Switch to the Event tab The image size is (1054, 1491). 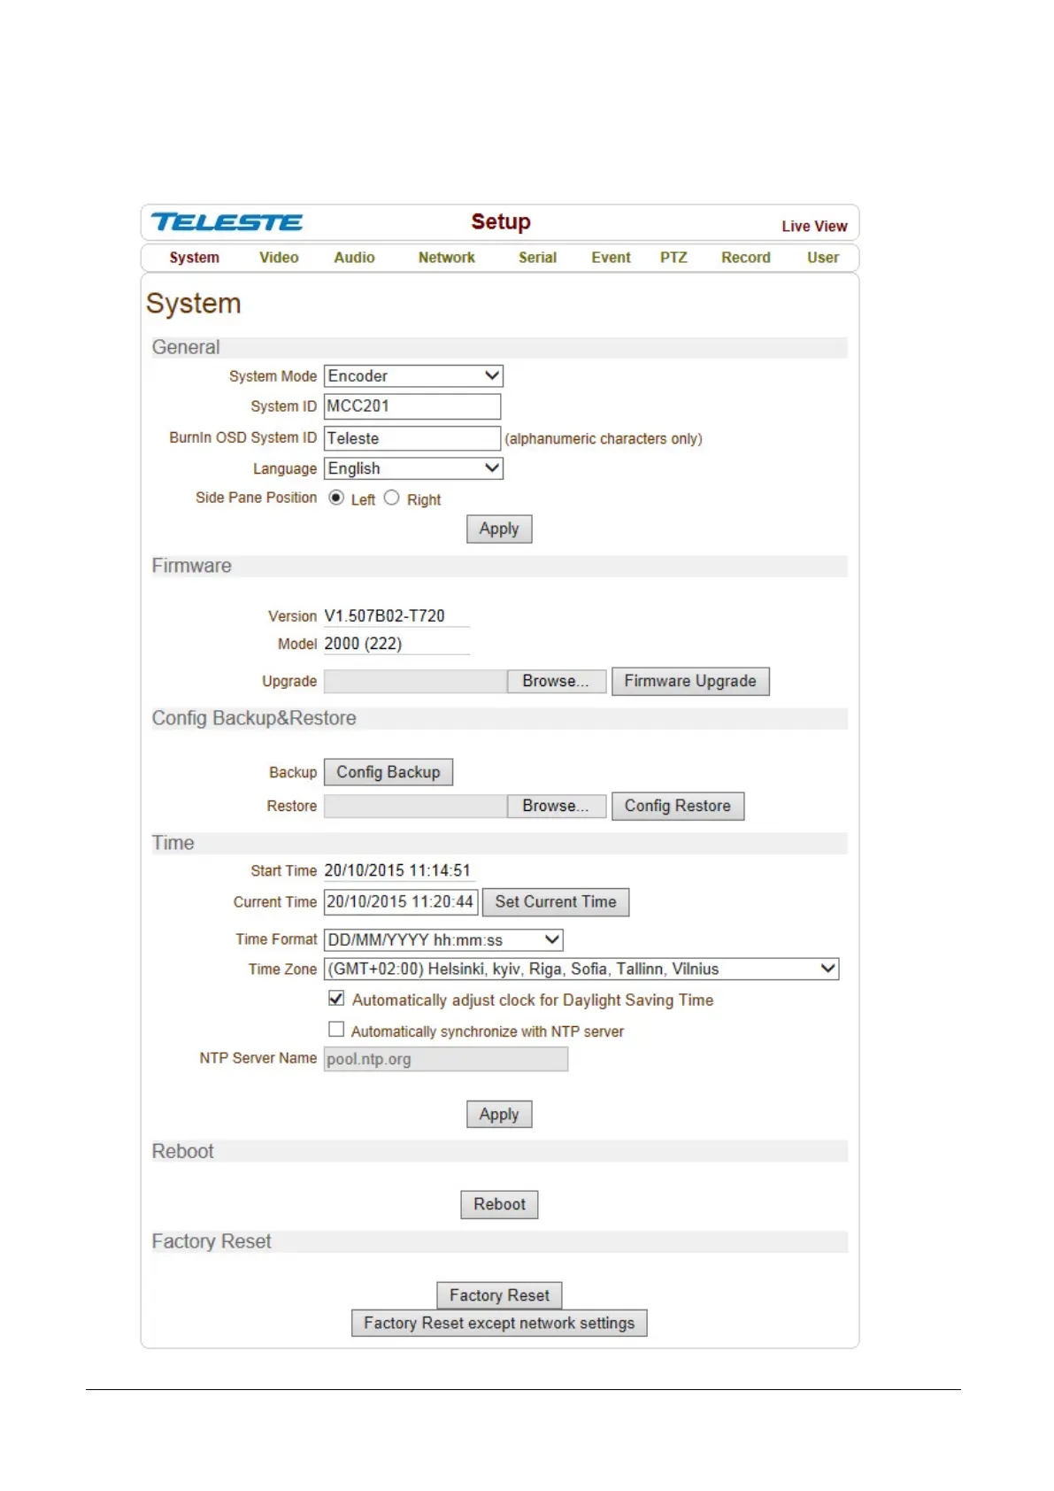tap(611, 258)
